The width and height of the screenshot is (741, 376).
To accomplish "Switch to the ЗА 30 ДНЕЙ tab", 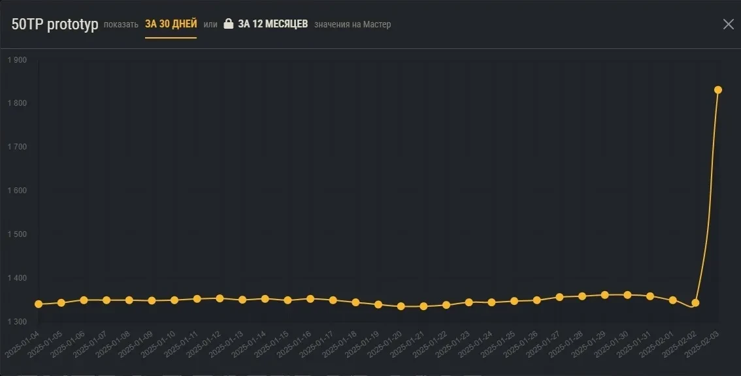I will click(x=171, y=24).
